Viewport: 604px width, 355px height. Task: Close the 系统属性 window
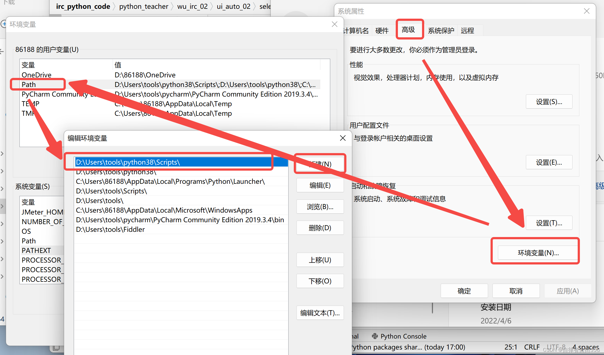(586, 11)
